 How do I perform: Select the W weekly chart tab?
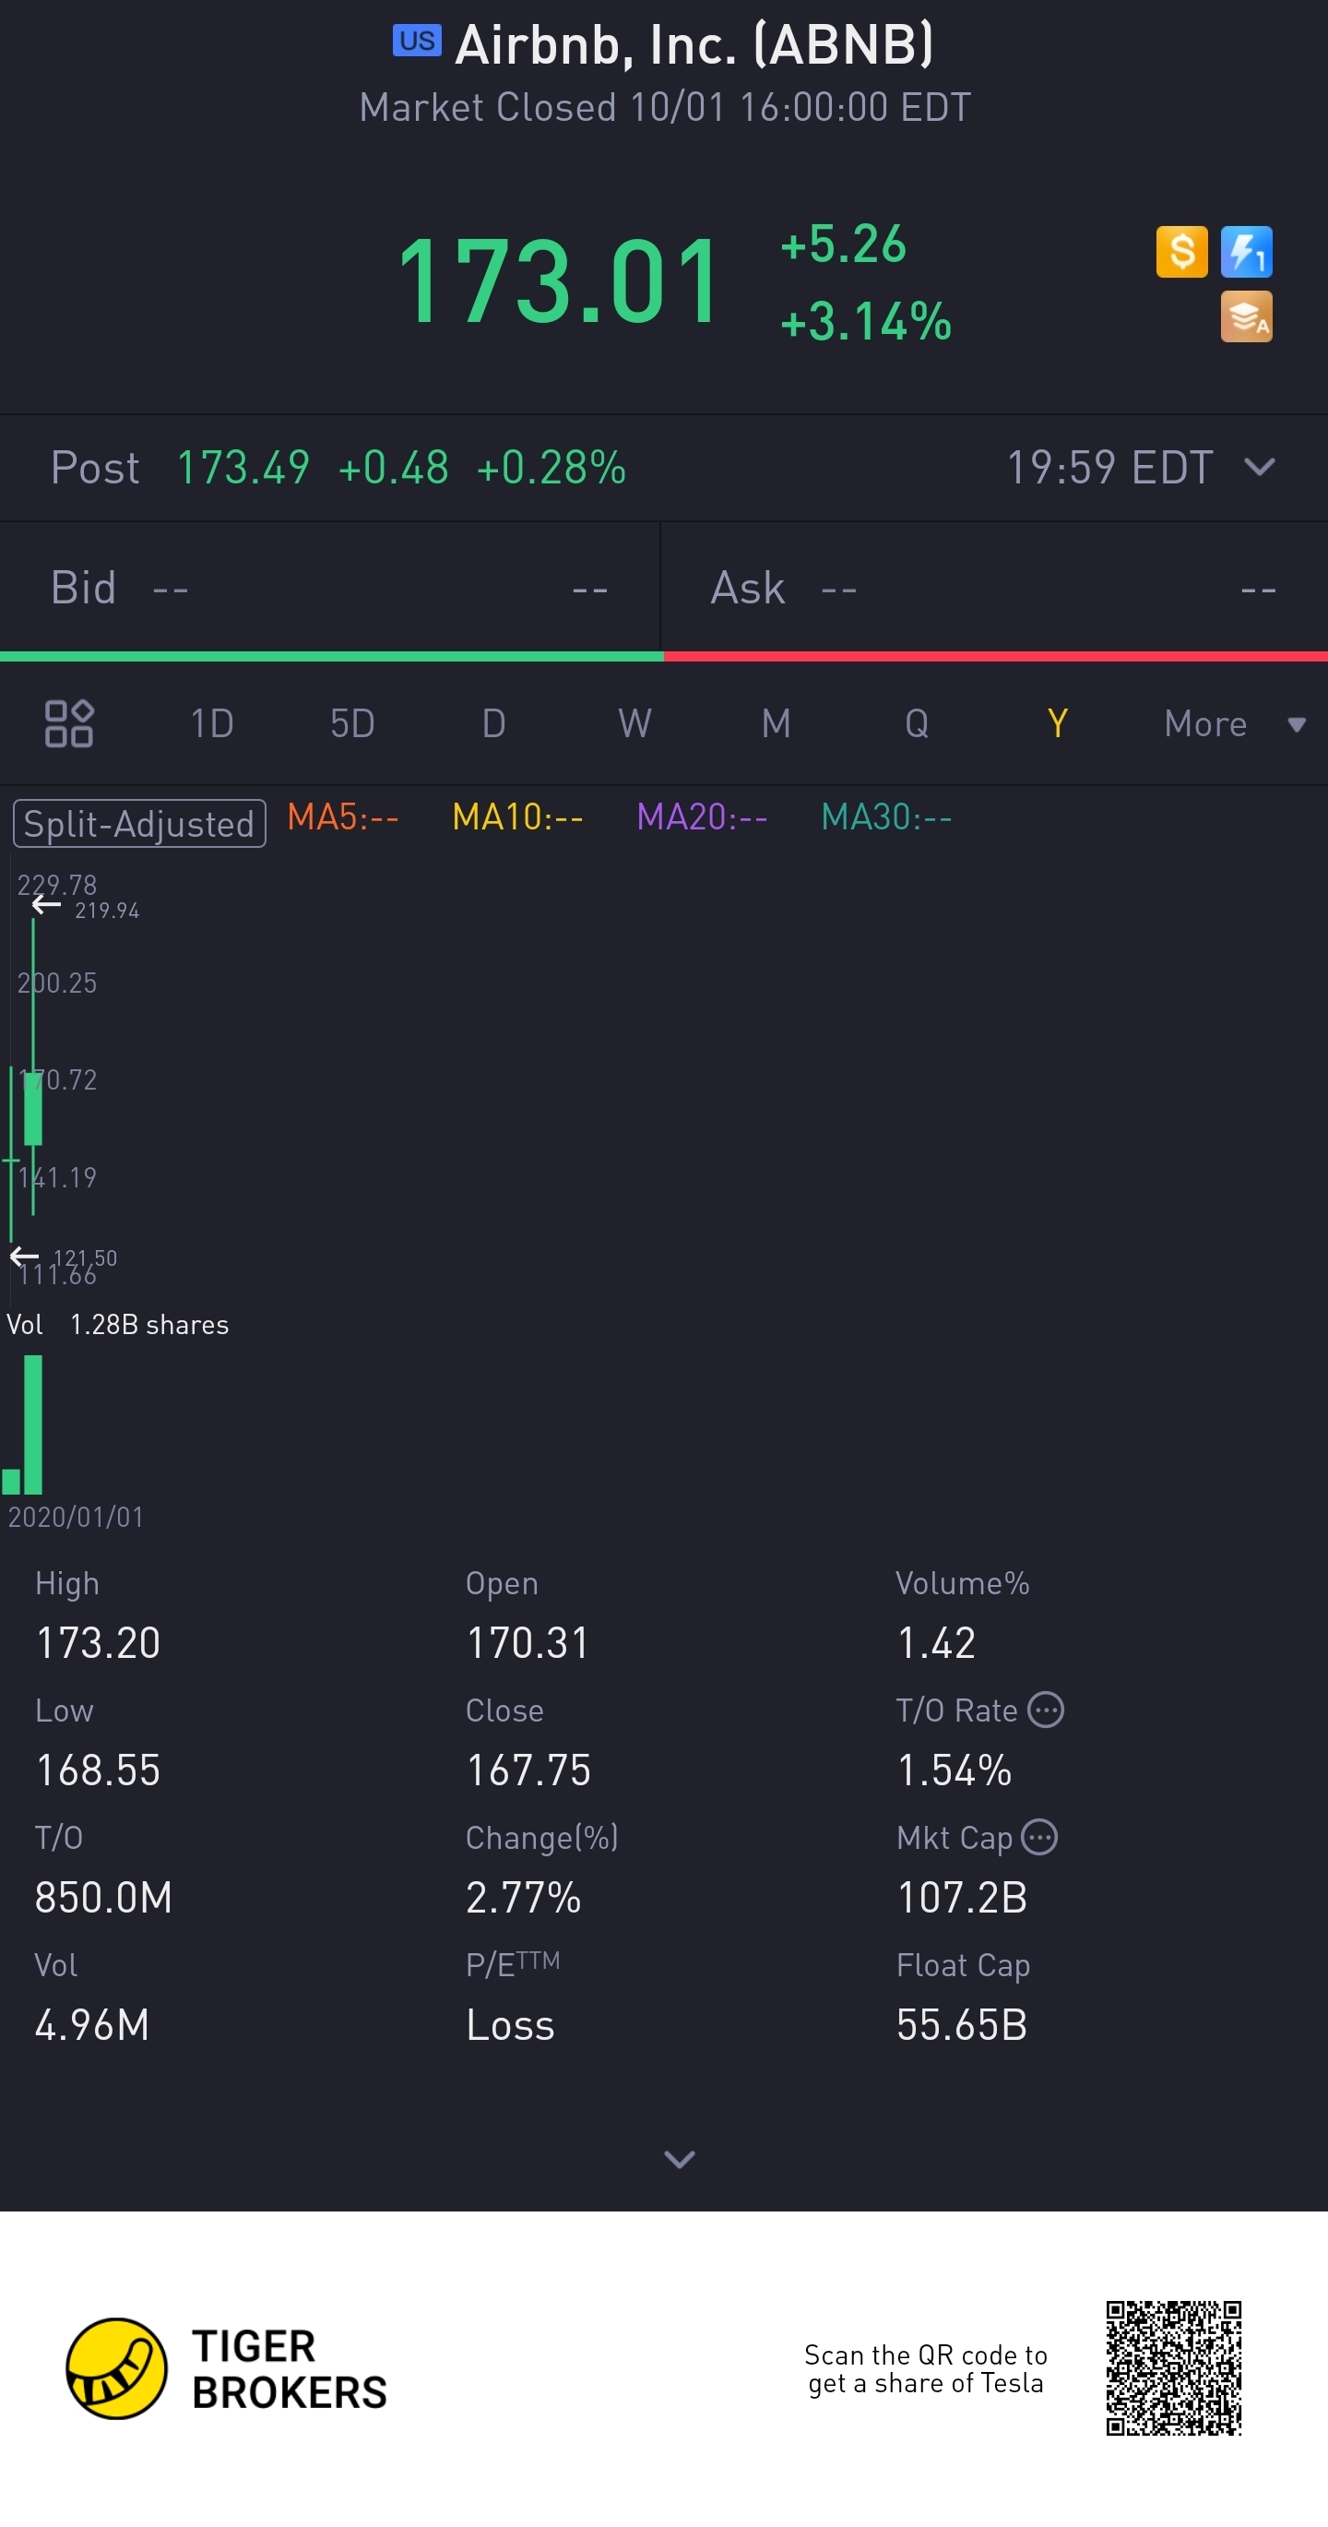coord(634,724)
